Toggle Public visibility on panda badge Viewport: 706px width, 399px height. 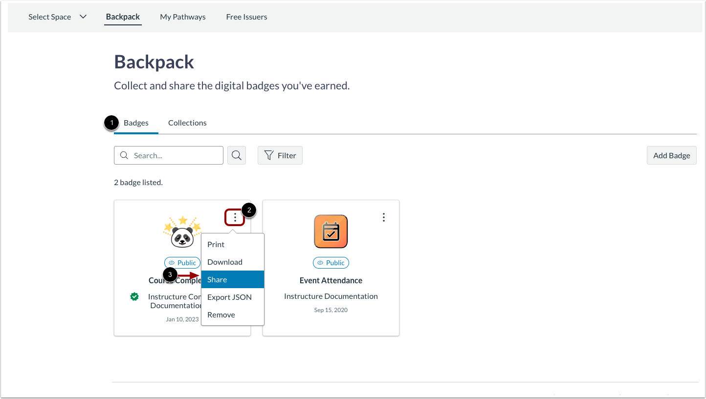click(182, 263)
